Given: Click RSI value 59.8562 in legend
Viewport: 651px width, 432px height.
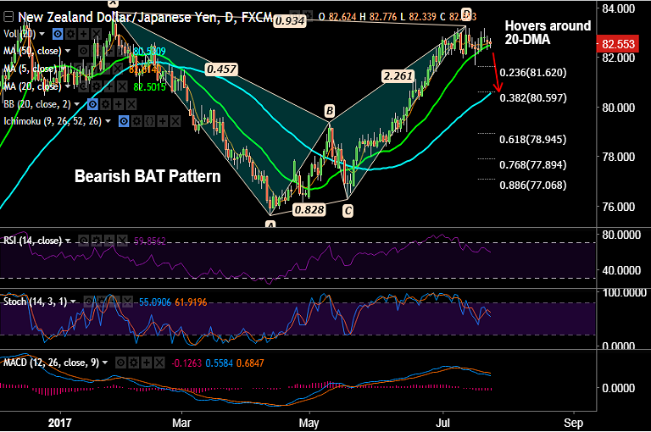Looking at the screenshot, I should point(149,241).
